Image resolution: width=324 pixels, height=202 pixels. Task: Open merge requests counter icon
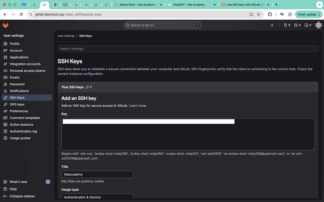pyautogui.click(x=297, y=25)
